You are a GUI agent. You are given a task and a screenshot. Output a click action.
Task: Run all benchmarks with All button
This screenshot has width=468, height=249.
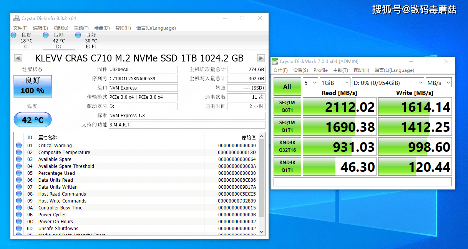[x=287, y=86]
